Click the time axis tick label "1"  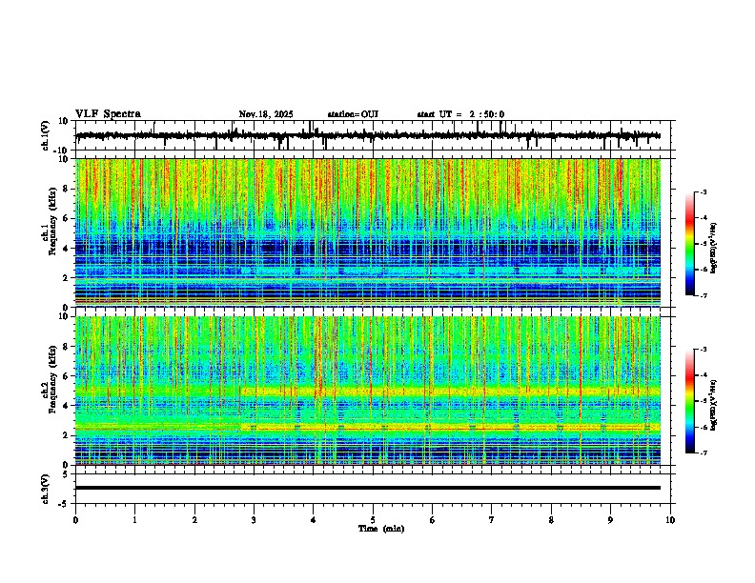[134, 520]
